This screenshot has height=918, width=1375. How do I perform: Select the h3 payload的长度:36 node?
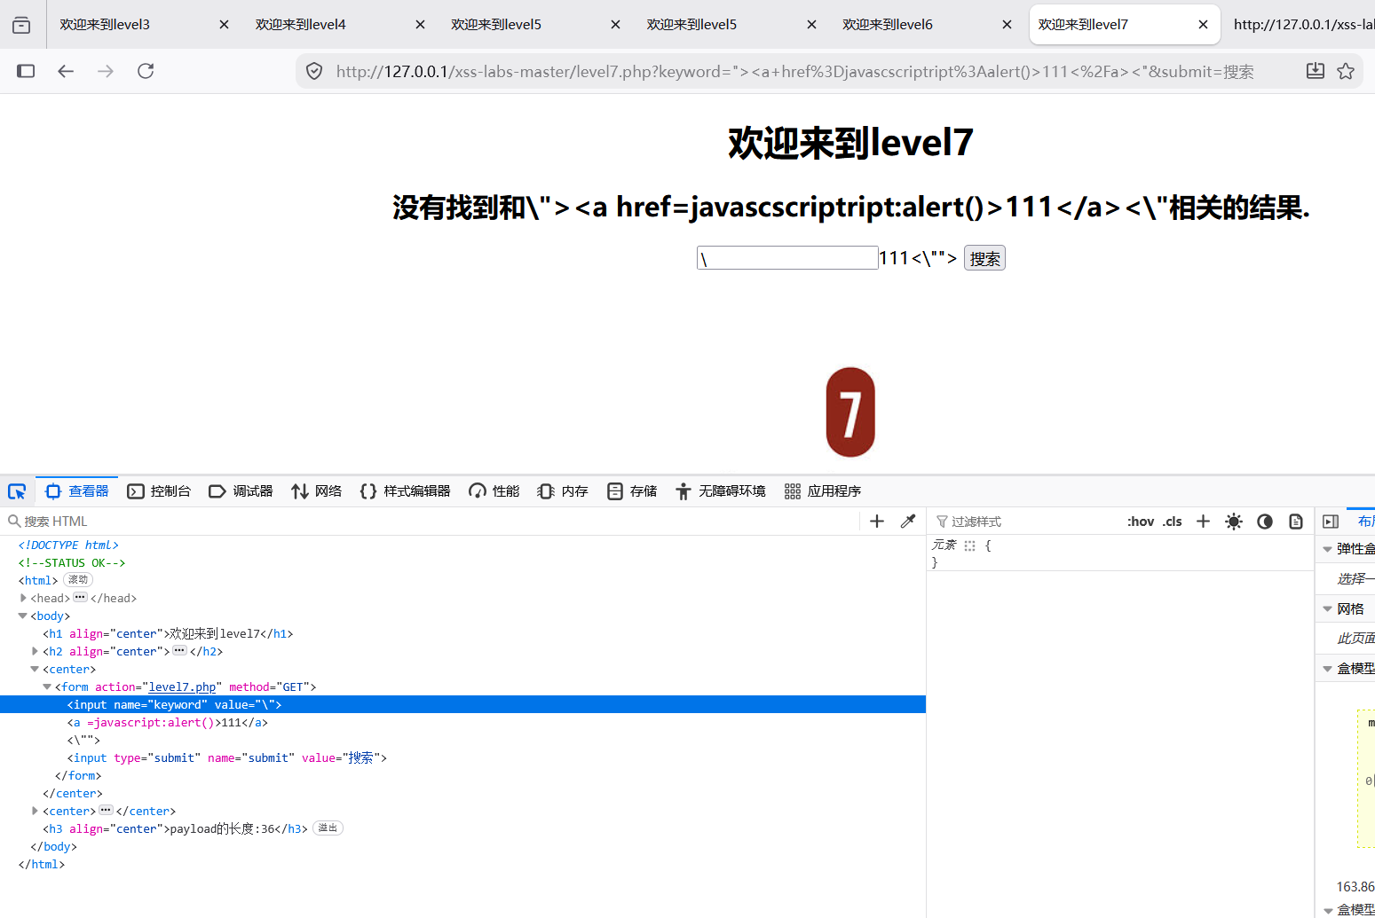pyautogui.click(x=175, y=828)
